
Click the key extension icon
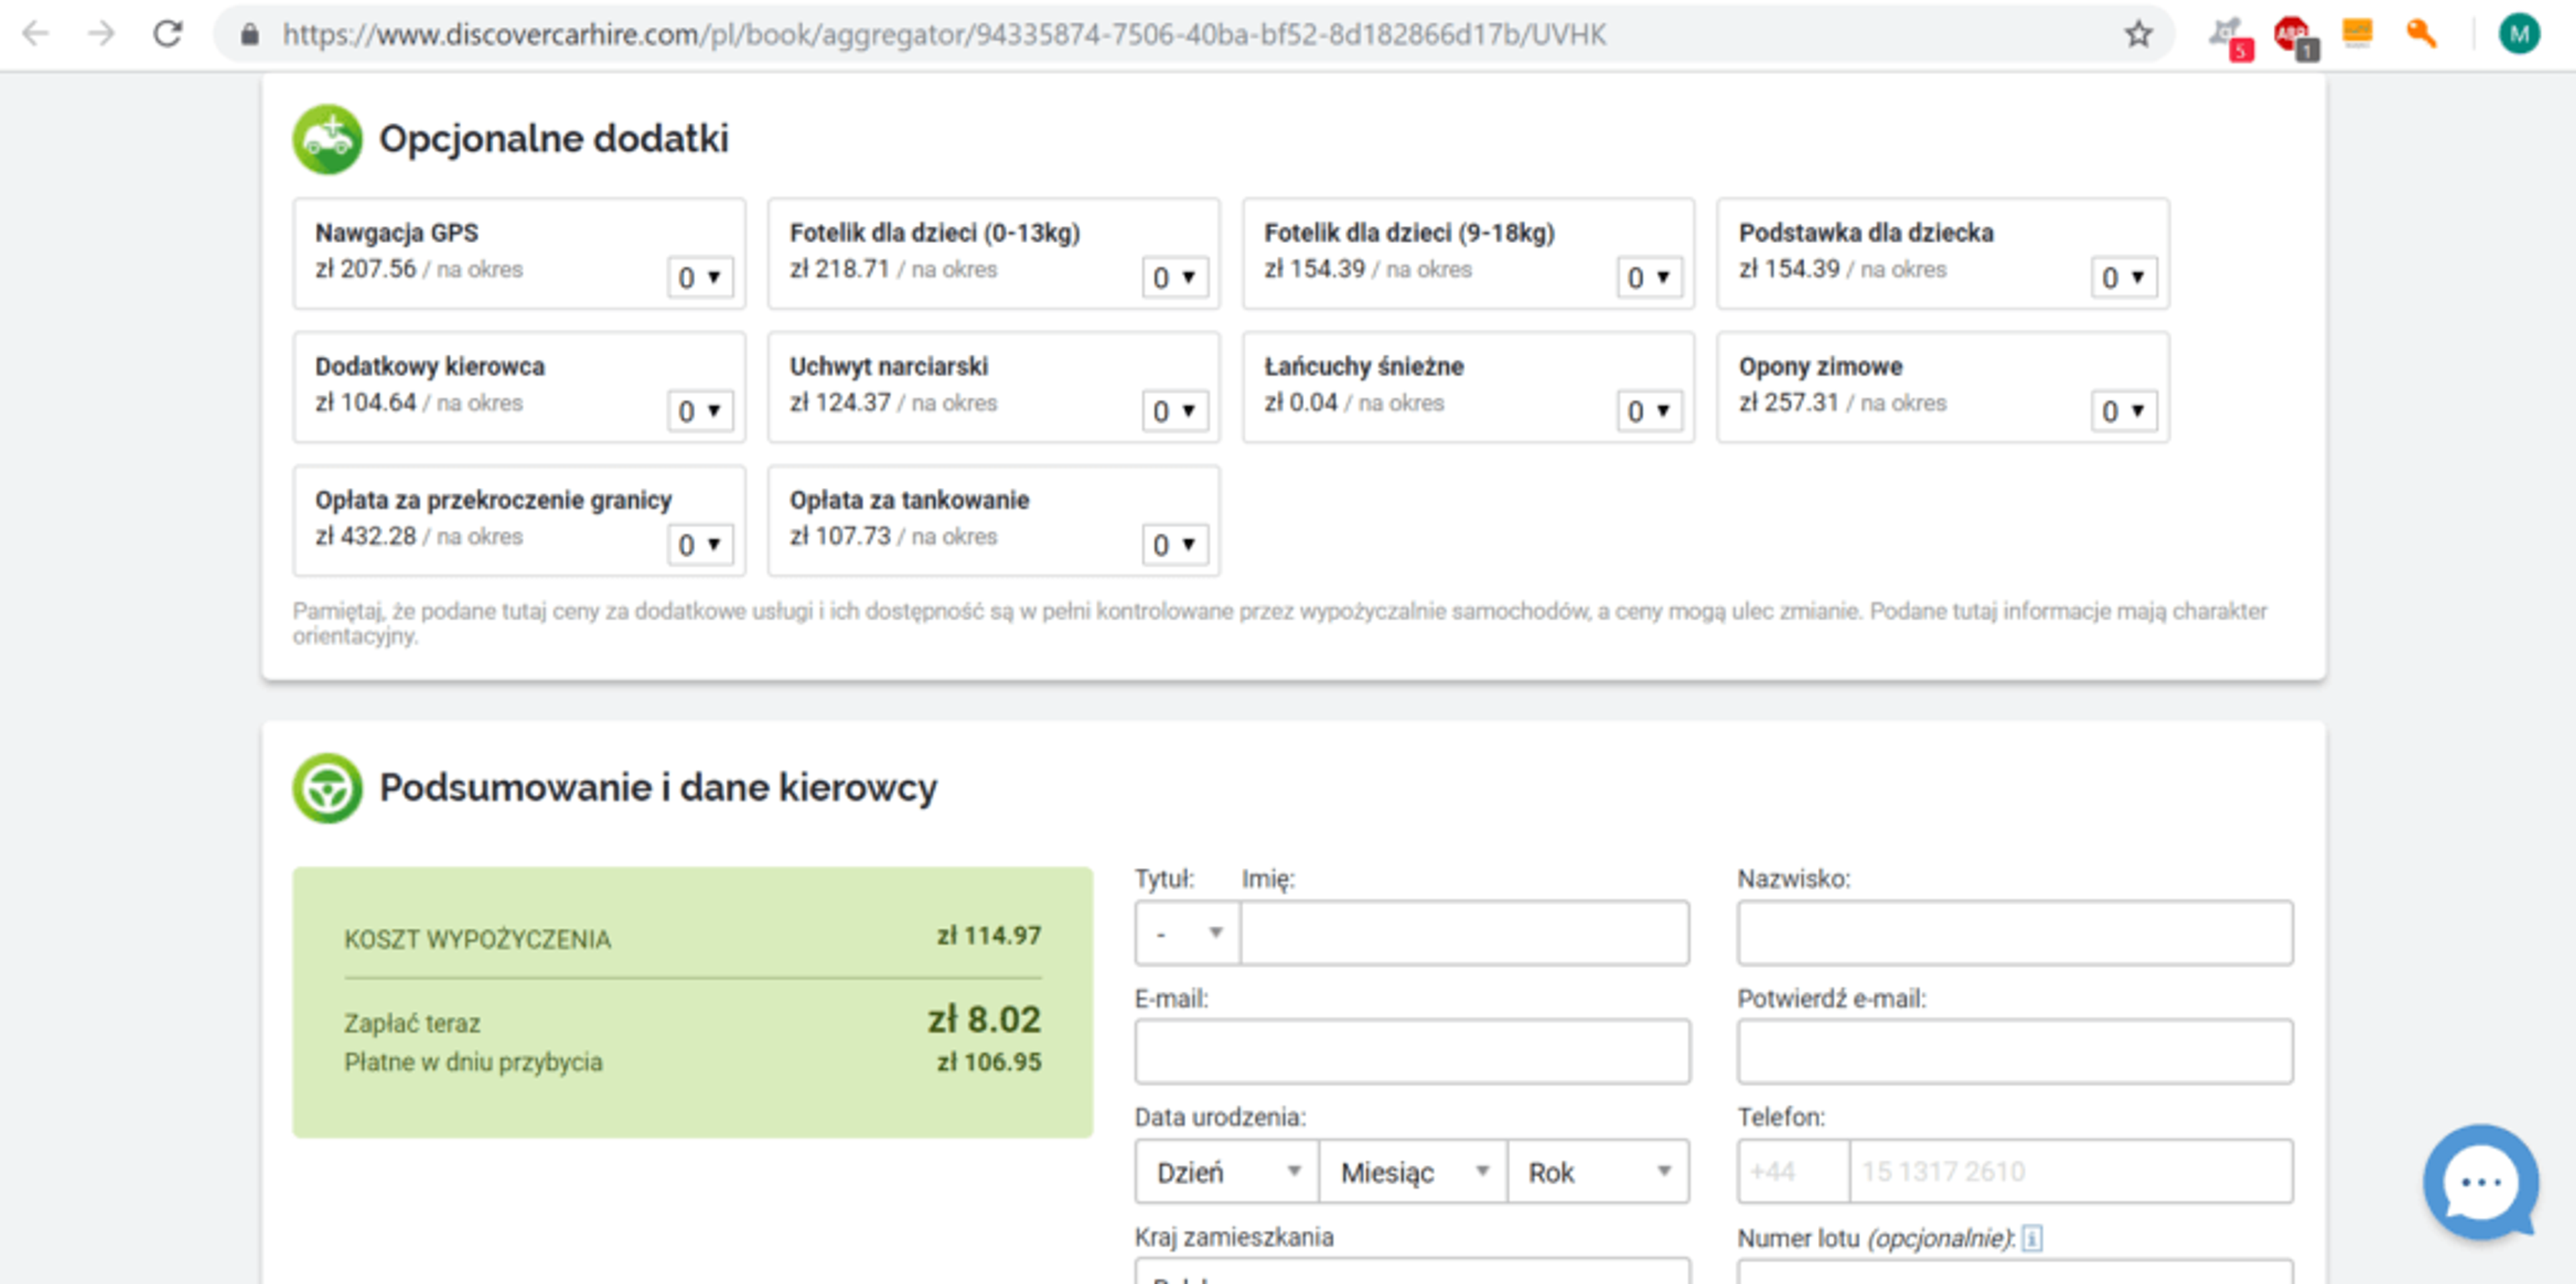point(2420,34)
